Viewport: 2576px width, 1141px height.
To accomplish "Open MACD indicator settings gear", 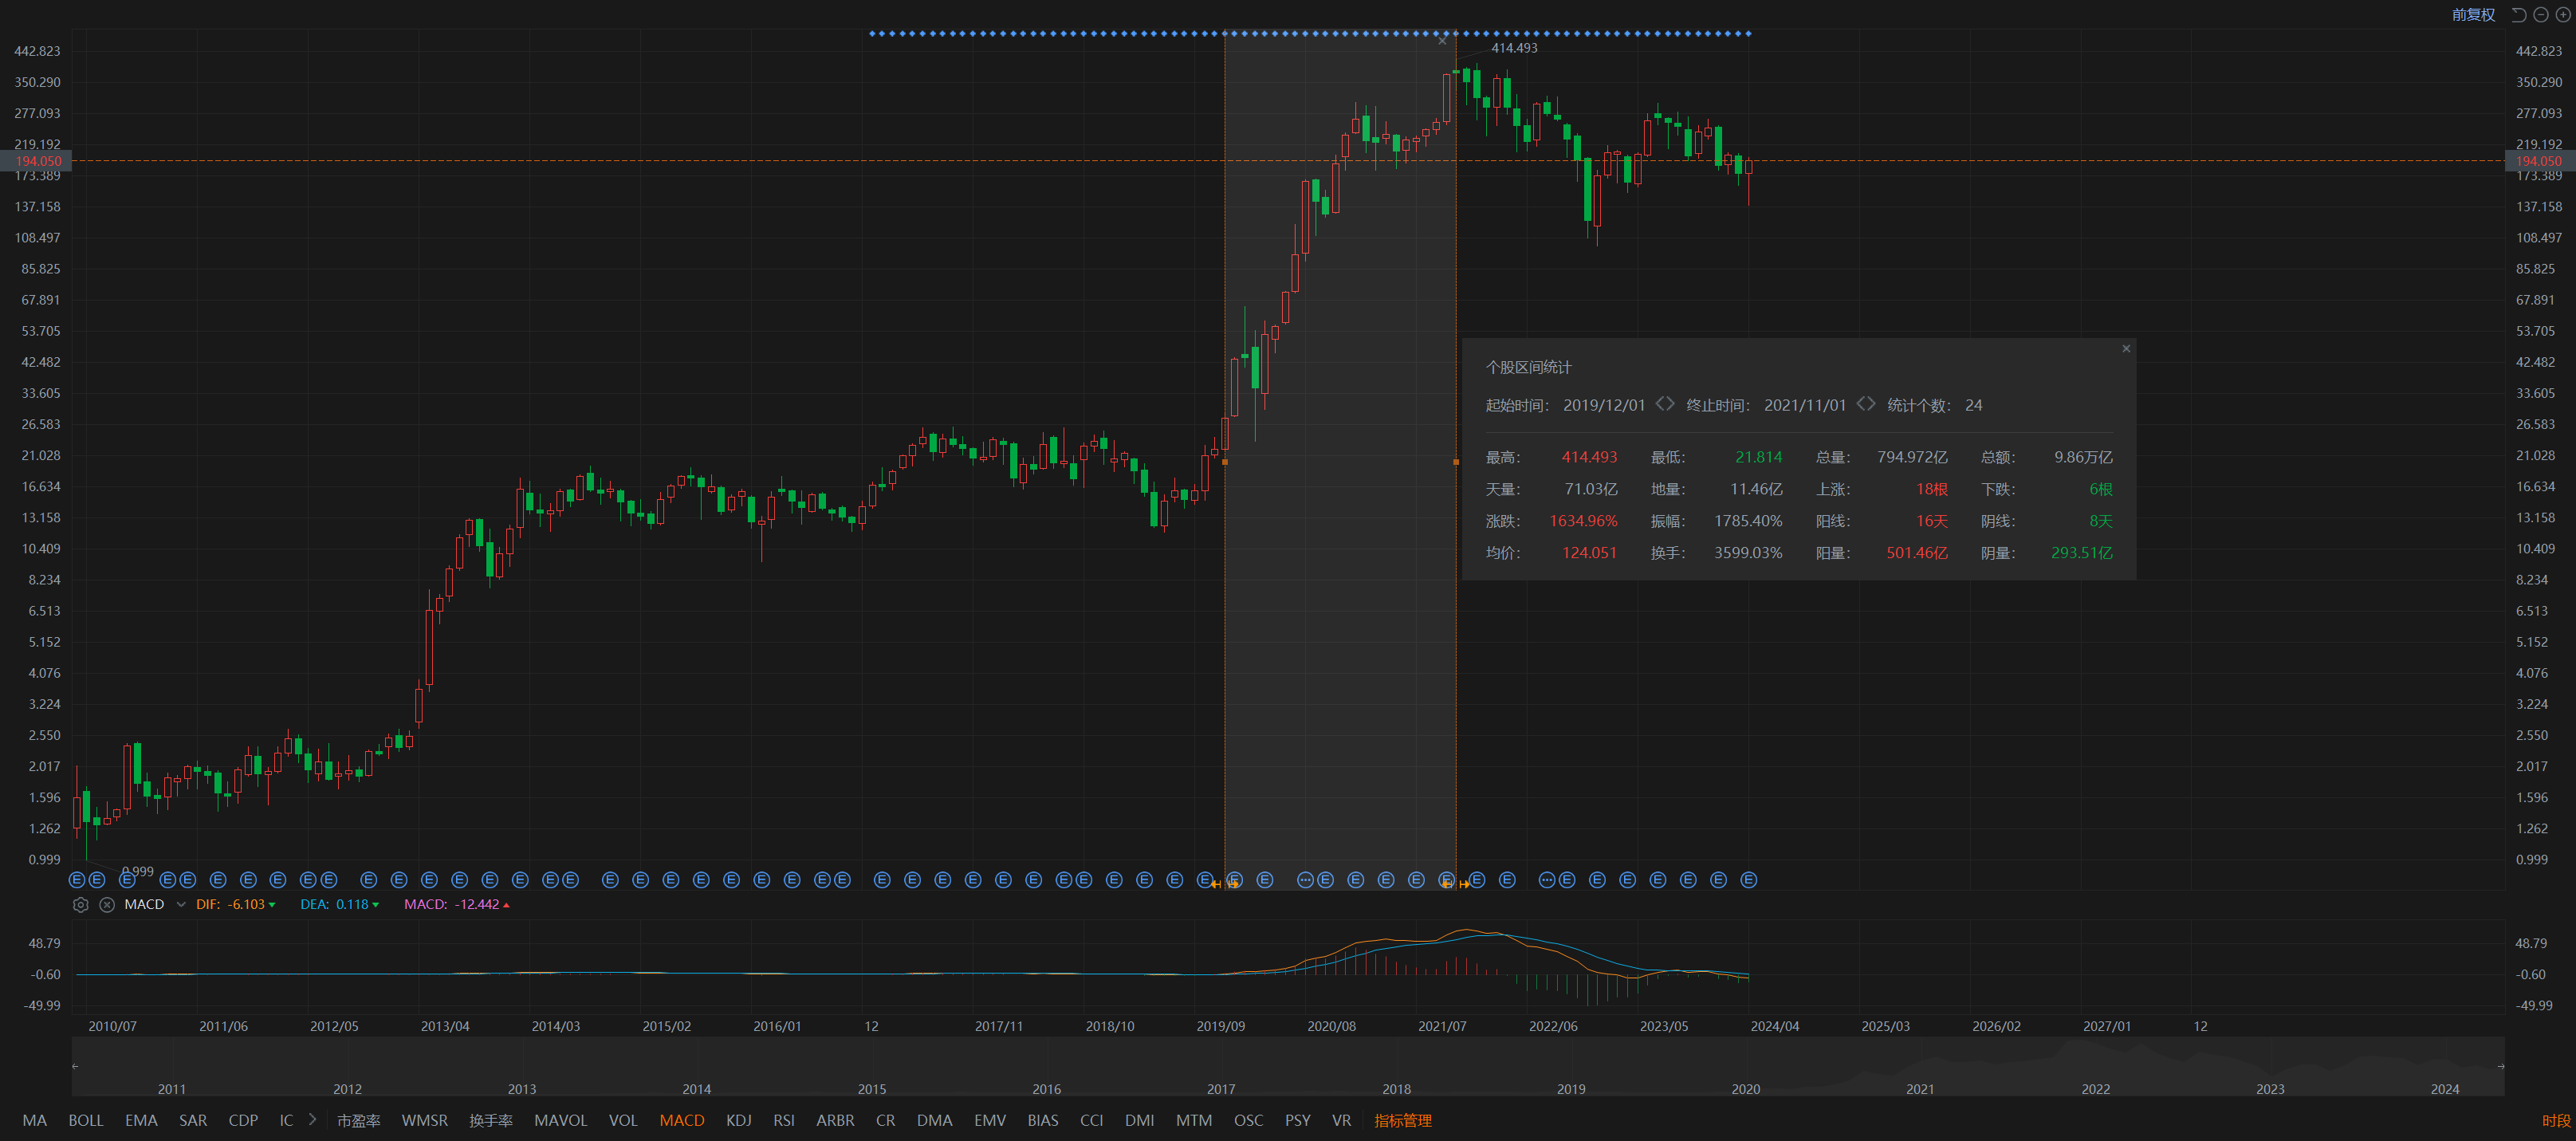I will 81,904.
